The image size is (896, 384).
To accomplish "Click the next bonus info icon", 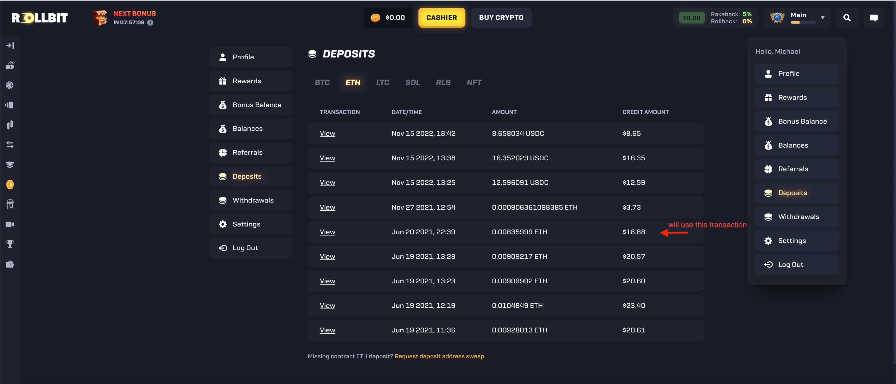I will pyautogui.click(x=150, y=23).
